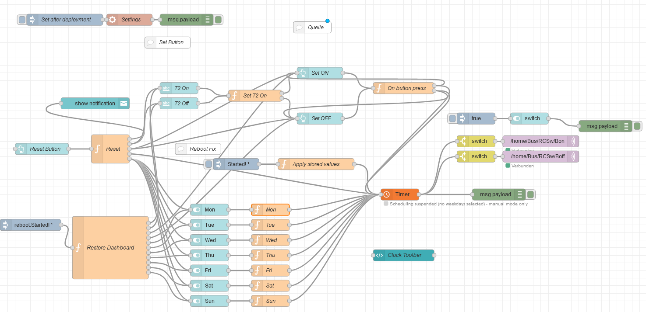This screenshot has height=312, width=646.
Task: Select the Tue function node
Action: tap(270, 225)
